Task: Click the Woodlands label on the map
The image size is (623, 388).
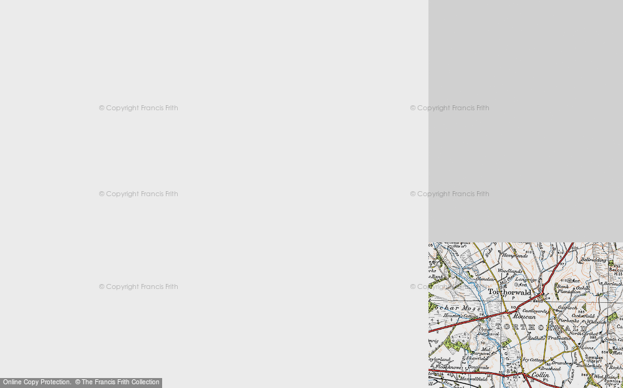Action: pyautogui.click(x=510, y=270)
